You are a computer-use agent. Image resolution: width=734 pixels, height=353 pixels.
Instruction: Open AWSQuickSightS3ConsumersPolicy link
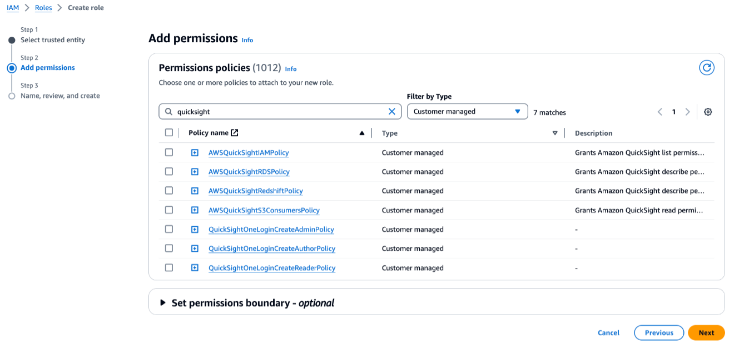(264, 211)
